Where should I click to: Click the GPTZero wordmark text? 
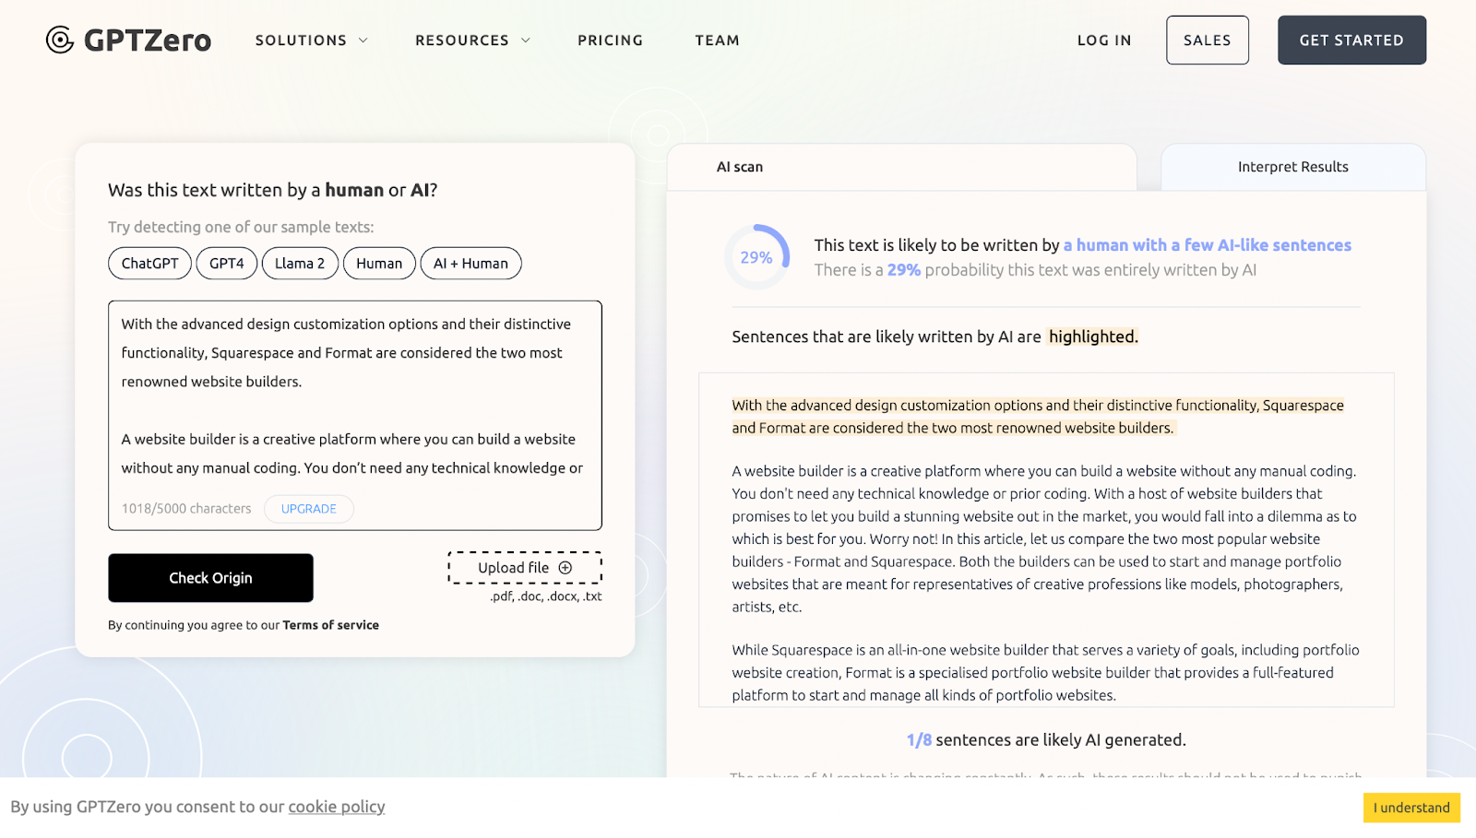click(148, 41)
